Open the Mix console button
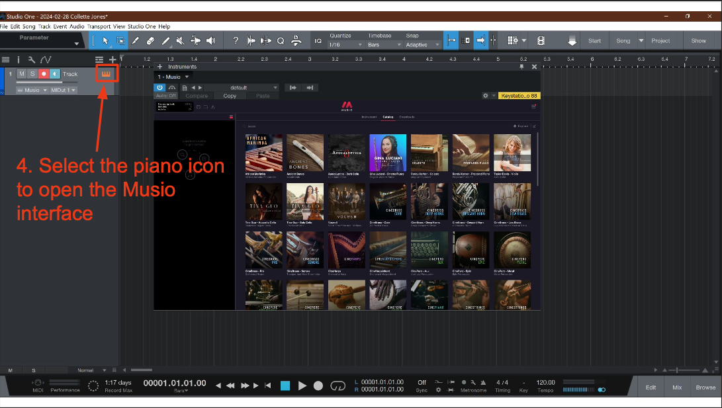 [677, 388]
